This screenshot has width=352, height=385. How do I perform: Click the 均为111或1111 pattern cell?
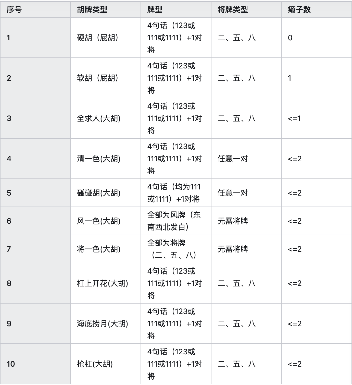[x=176, y=193]
